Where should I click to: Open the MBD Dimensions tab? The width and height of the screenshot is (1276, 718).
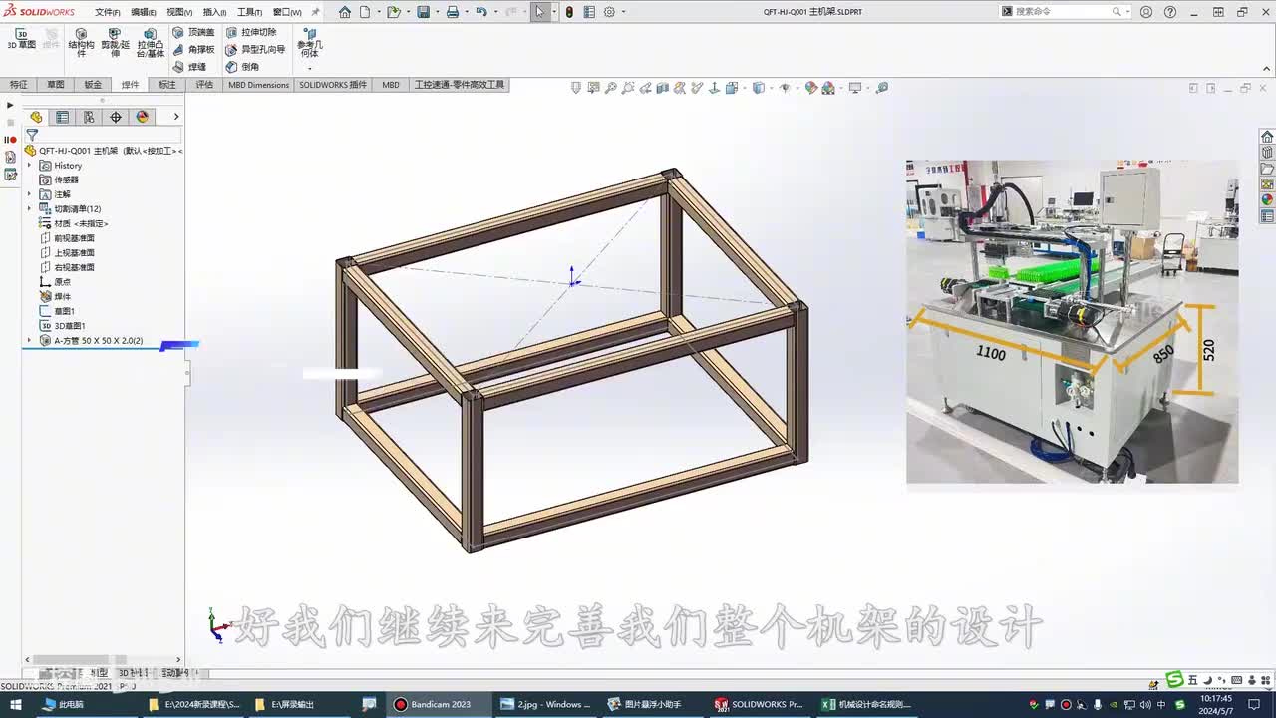[x=259, y=85]
